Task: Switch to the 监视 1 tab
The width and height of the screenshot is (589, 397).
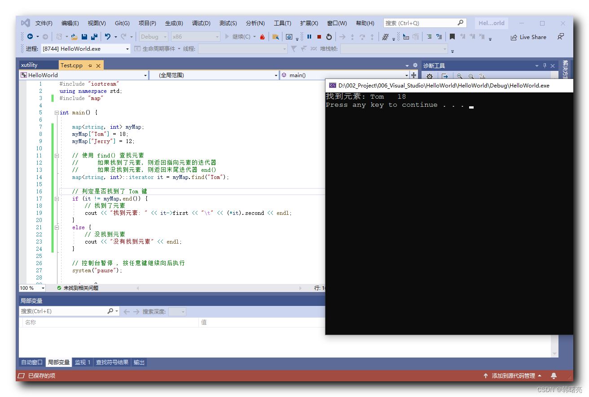Action: pos(83,362)
